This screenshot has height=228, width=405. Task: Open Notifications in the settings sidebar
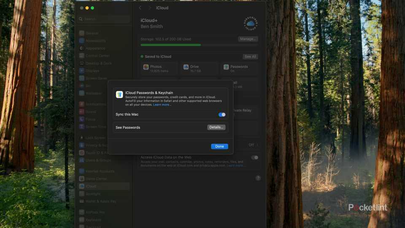(x=93, y=104)
